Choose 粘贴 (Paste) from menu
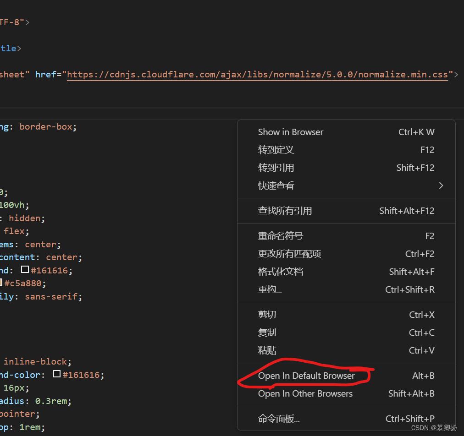 coord(346,350)
